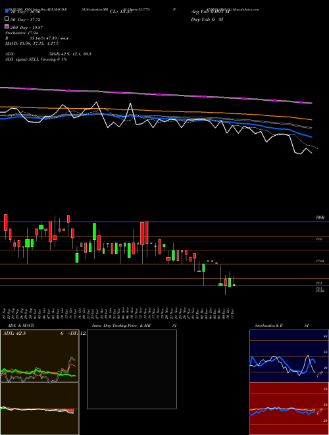Open the blue Stochastics chart panel
Screen dimensions: 329x435
(x=289, y=356)
